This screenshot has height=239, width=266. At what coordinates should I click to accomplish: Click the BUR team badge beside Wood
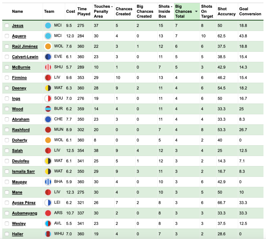point(48,109)
